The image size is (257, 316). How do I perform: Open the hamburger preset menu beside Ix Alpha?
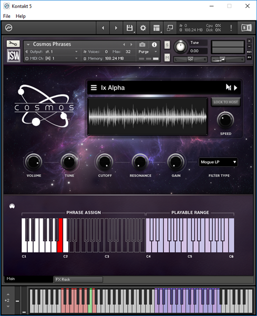[94, 87]
